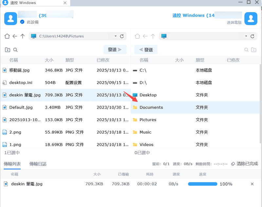Open remote Pictures folder
This screenshot has height=207, width=262.
click(x=195, y=120)
